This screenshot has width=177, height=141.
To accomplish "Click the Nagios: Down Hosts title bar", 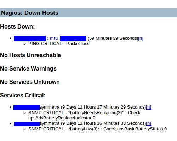I will (88, 13).
